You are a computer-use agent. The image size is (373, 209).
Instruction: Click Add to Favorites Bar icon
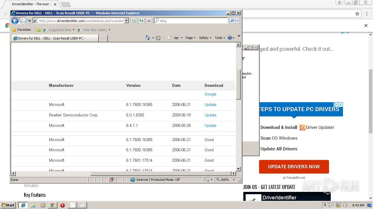pyautogui.click(x=38, y=30)
